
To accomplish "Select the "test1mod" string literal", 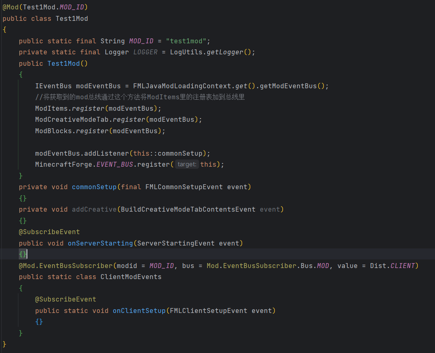I will [x=186, y=41].
